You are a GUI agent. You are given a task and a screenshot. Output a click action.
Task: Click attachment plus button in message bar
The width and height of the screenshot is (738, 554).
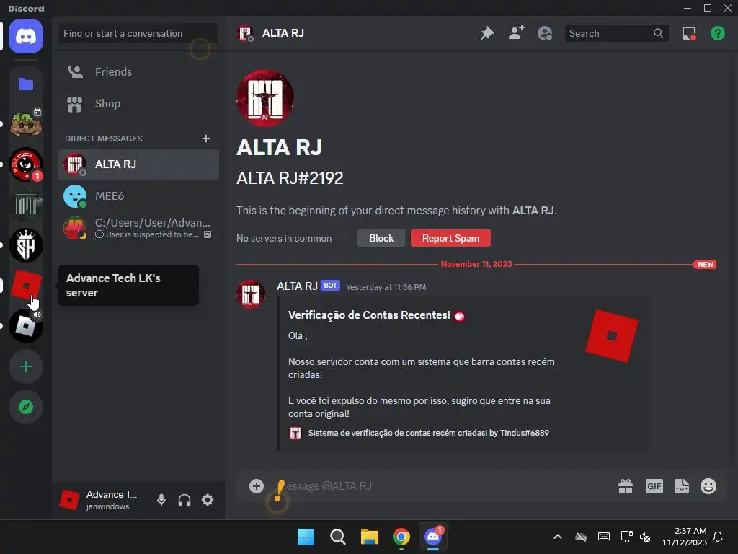pos(257,486)
